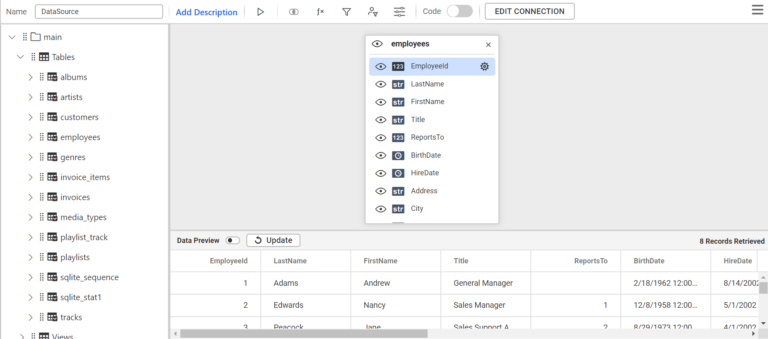Viewport: 768px width, 339px height.
Task: Toggle the Code mode switch
Action: coord(460,11)
